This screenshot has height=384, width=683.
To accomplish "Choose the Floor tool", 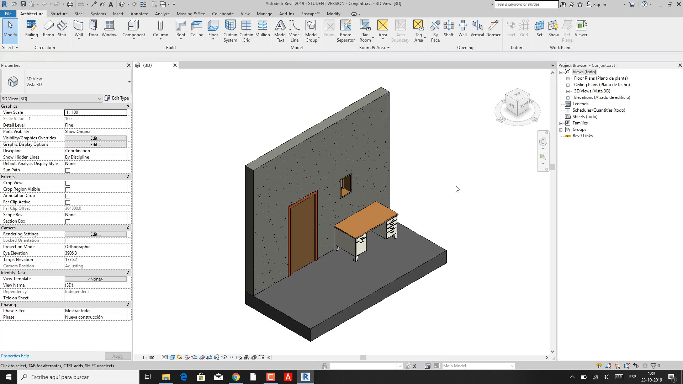I will click(213, 29).
